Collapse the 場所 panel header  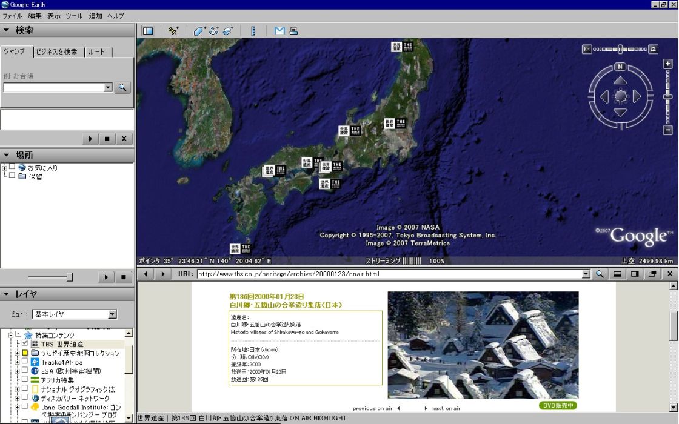(67, 155)
